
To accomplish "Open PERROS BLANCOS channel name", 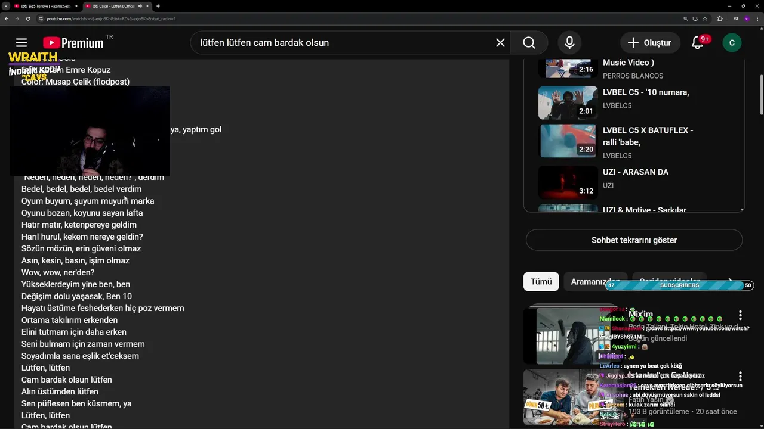I will tap(633, 76).
